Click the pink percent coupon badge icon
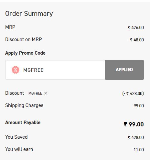Image resolution: width=150 pixels, height=160 pixels. pos(16,70)
